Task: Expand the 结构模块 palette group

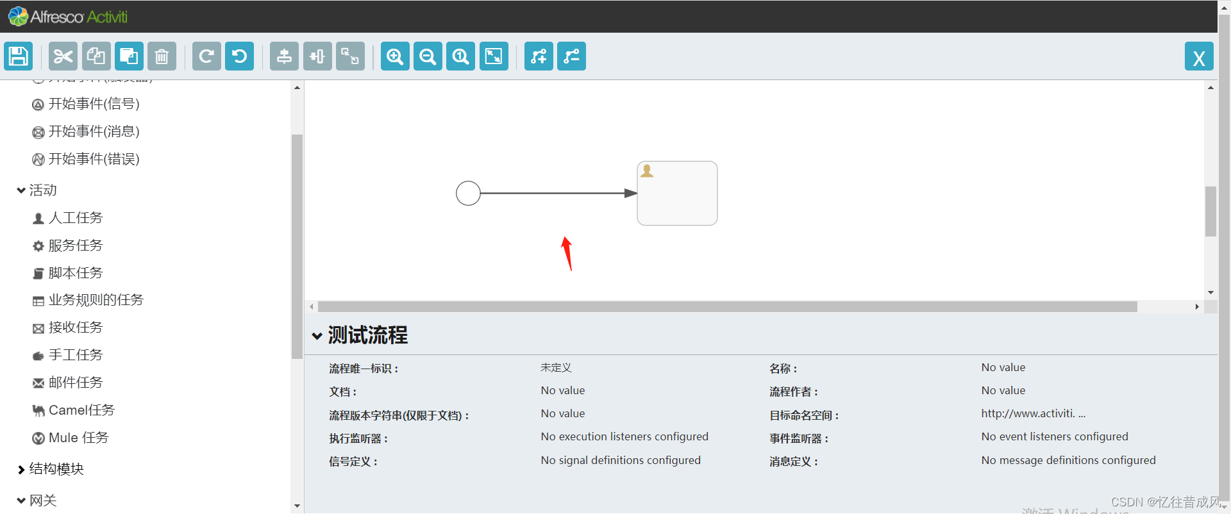Action: [51, 469]
